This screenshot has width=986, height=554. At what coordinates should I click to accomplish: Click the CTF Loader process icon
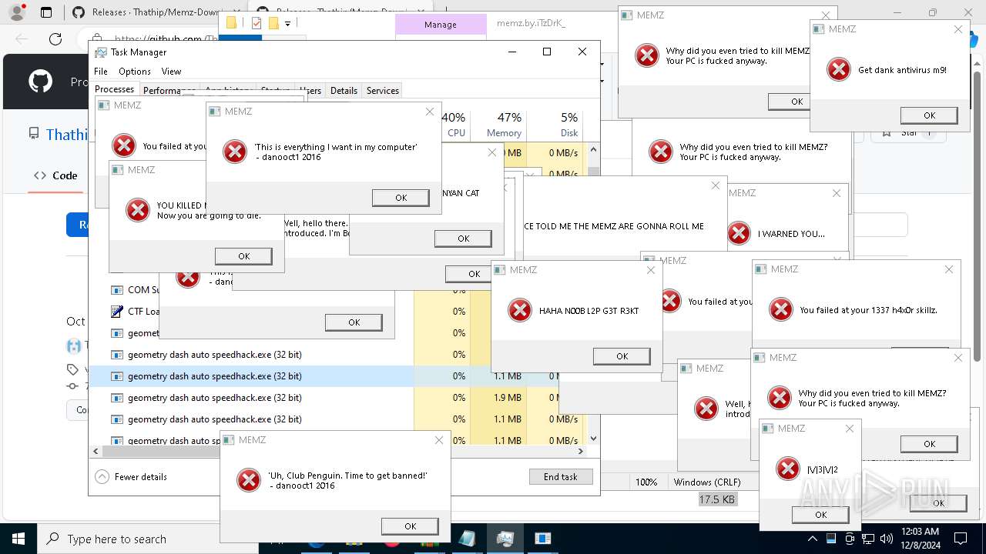pos(117,312)
